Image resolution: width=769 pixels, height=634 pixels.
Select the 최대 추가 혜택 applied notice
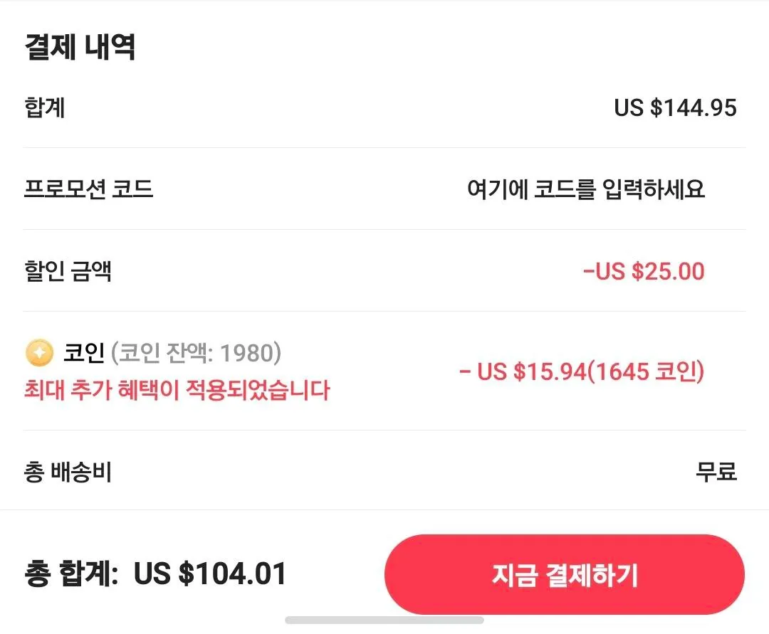point(176,390)
